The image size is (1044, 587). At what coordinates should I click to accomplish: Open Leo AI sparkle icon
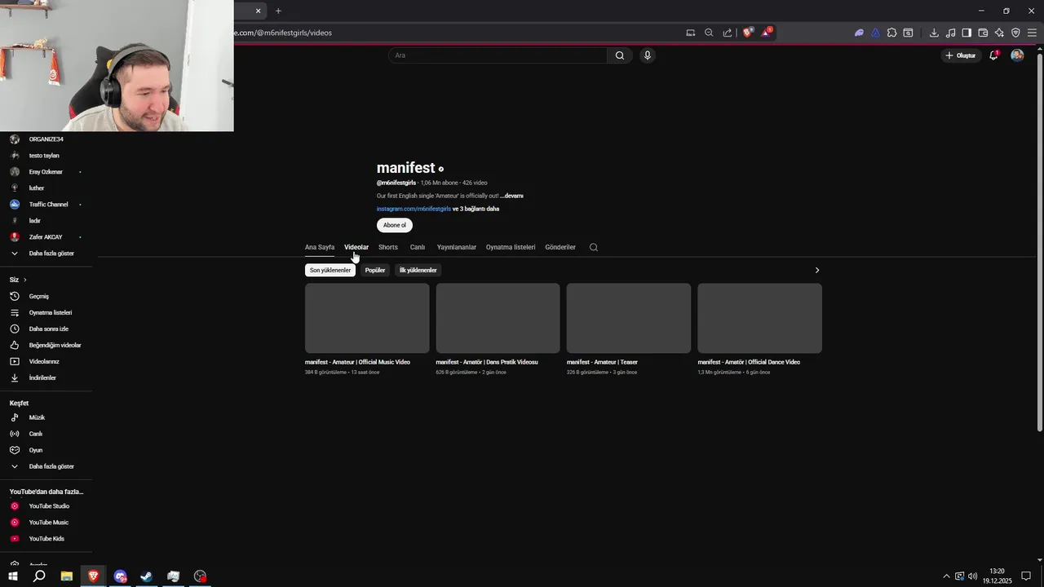point(999,33)
